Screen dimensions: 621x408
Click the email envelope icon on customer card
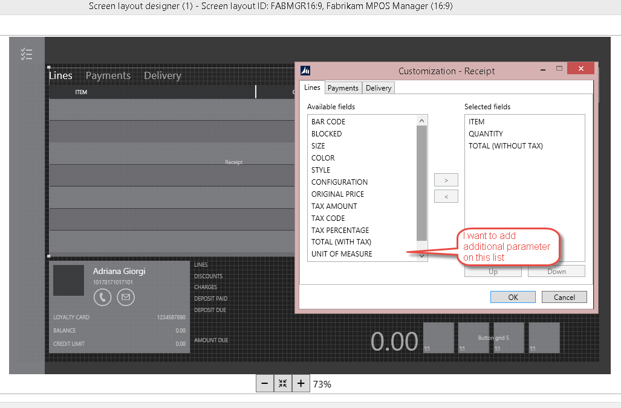[x=126, y=297]
